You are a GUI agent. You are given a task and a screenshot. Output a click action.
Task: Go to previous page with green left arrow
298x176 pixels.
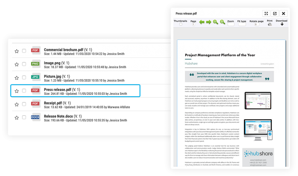[202, 22]
